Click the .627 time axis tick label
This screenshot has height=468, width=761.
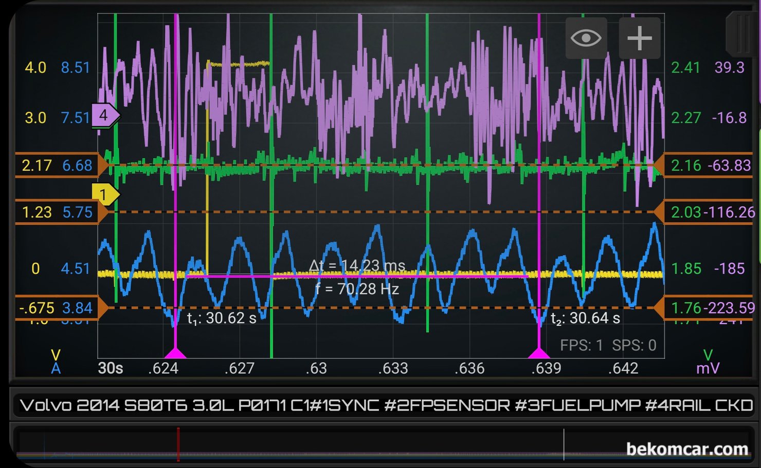point(239,368)
